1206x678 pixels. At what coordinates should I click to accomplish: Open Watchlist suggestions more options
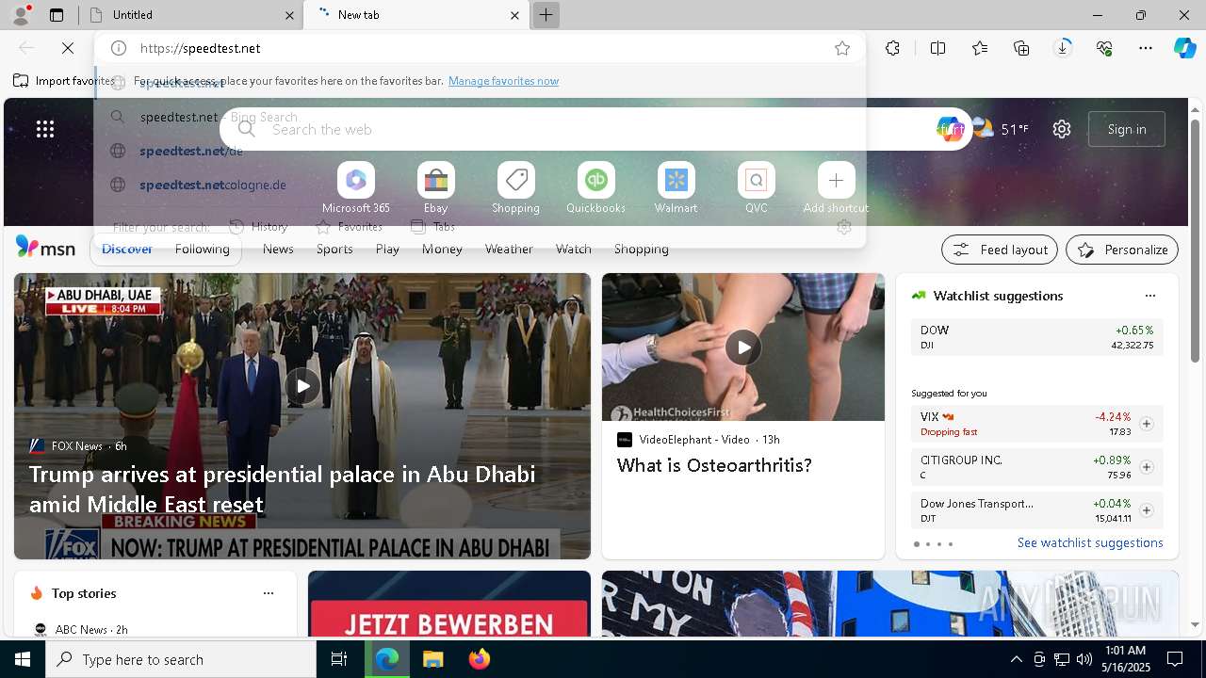[x=1149, y=296]
